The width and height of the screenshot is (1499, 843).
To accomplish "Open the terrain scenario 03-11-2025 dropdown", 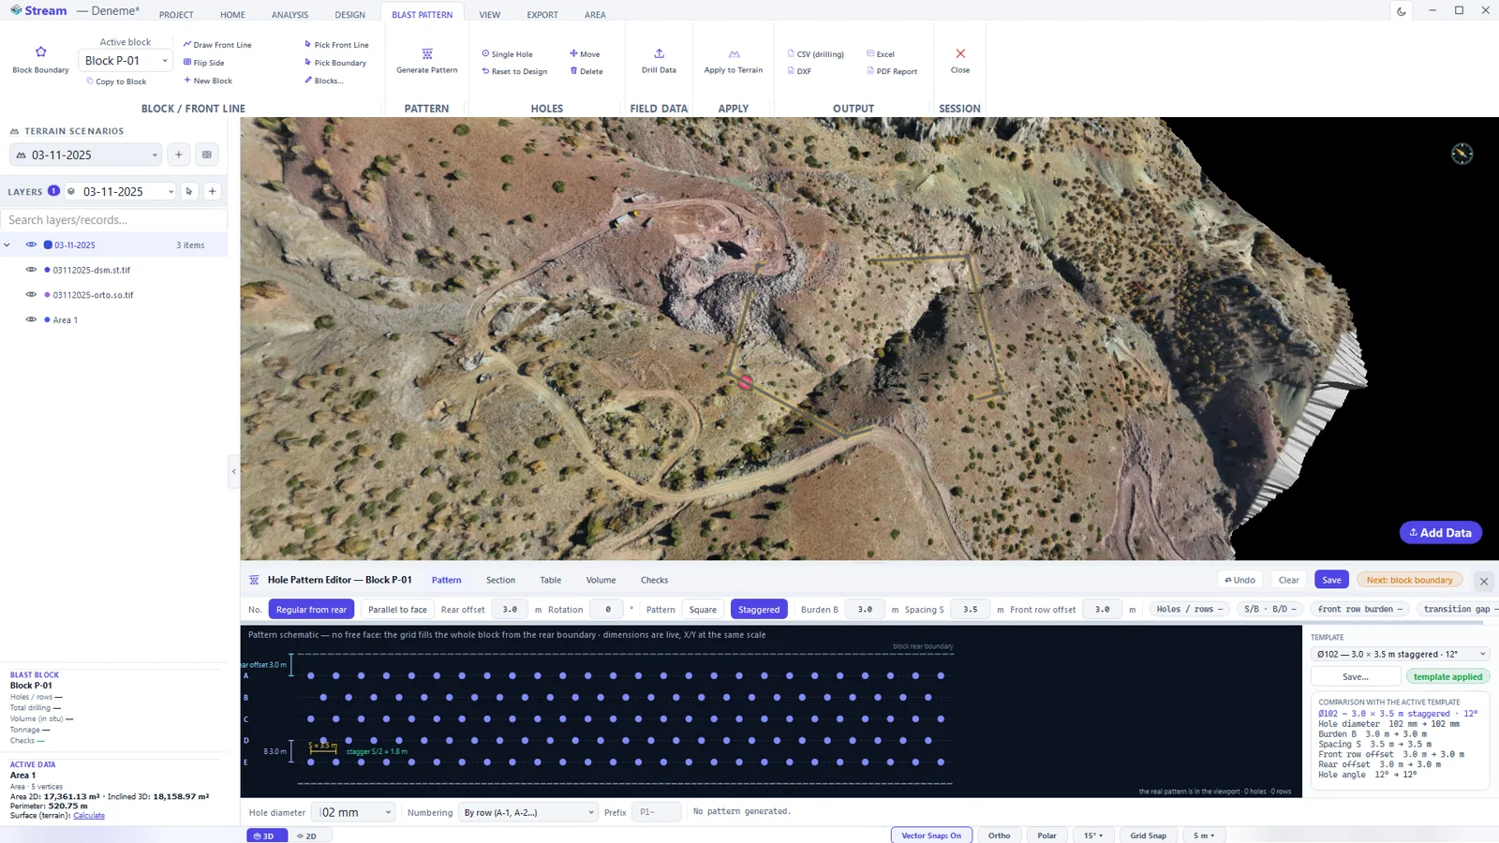I will [x=86, y=155].
